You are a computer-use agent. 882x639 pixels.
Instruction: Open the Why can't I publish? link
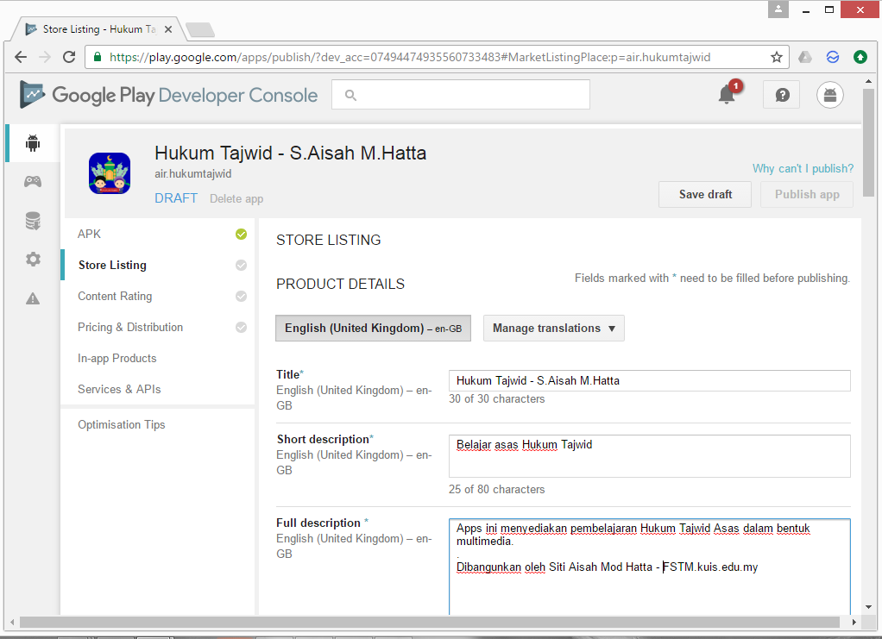[x=803, y=169]
